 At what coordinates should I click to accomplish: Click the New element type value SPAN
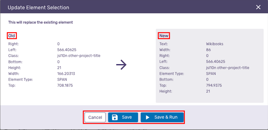[211, 74]
